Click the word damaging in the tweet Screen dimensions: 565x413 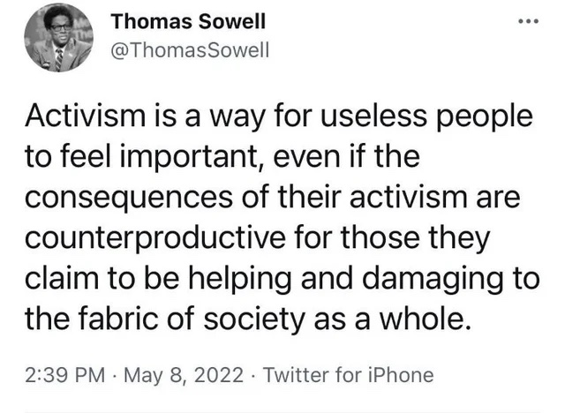(431, 280)
